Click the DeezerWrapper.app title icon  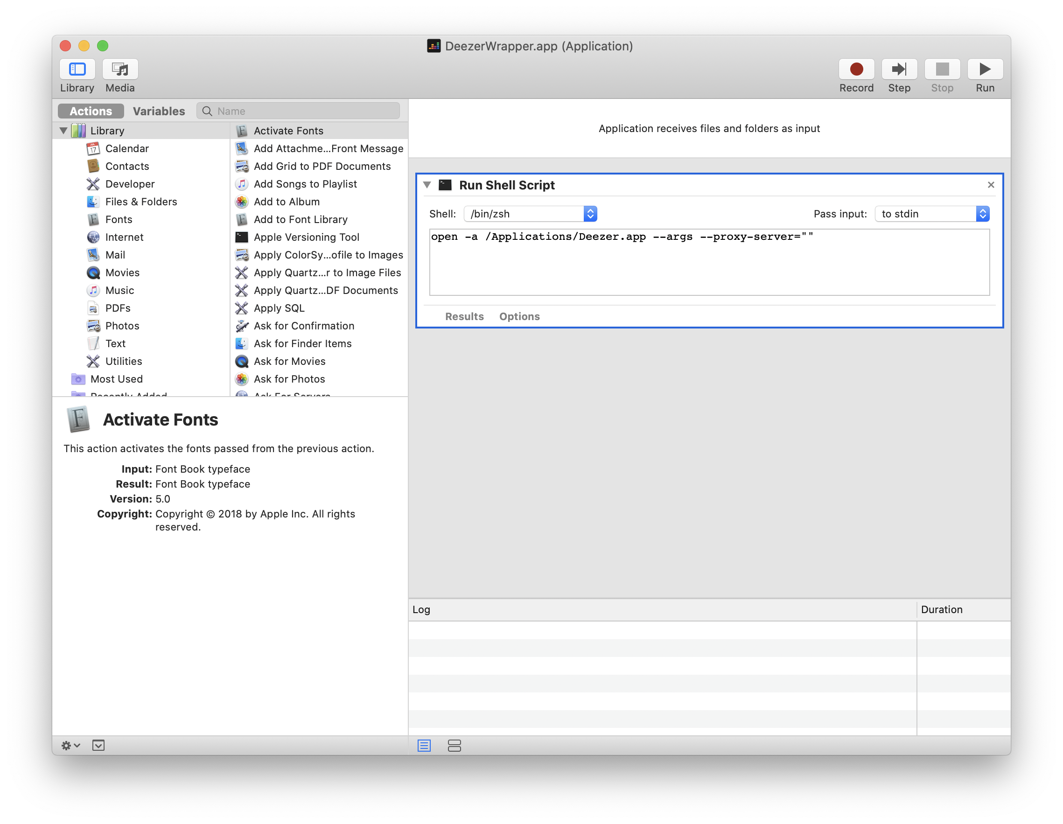[x=433, y=46]
